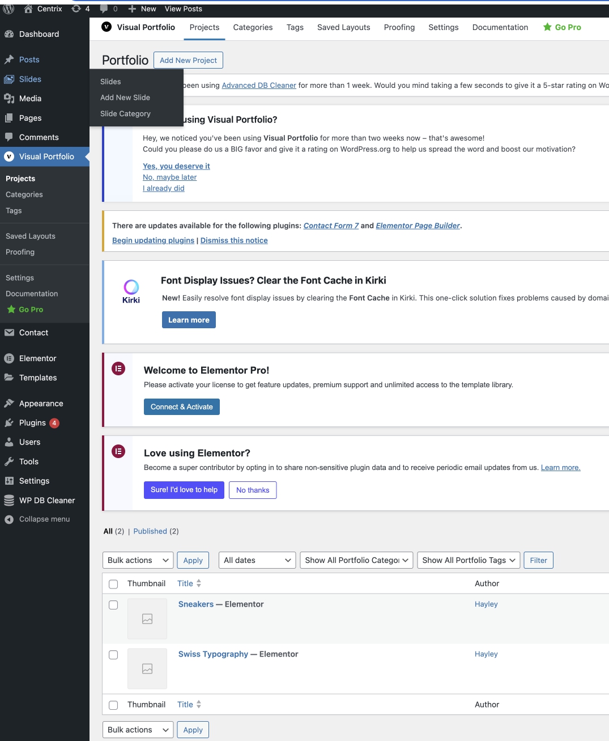Collapse menu using the arrow icon
This screenshot has height=741, width=609.
coord(9,519)
